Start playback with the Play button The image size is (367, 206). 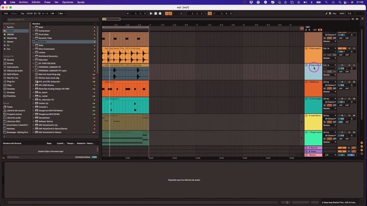coord(151,14)
